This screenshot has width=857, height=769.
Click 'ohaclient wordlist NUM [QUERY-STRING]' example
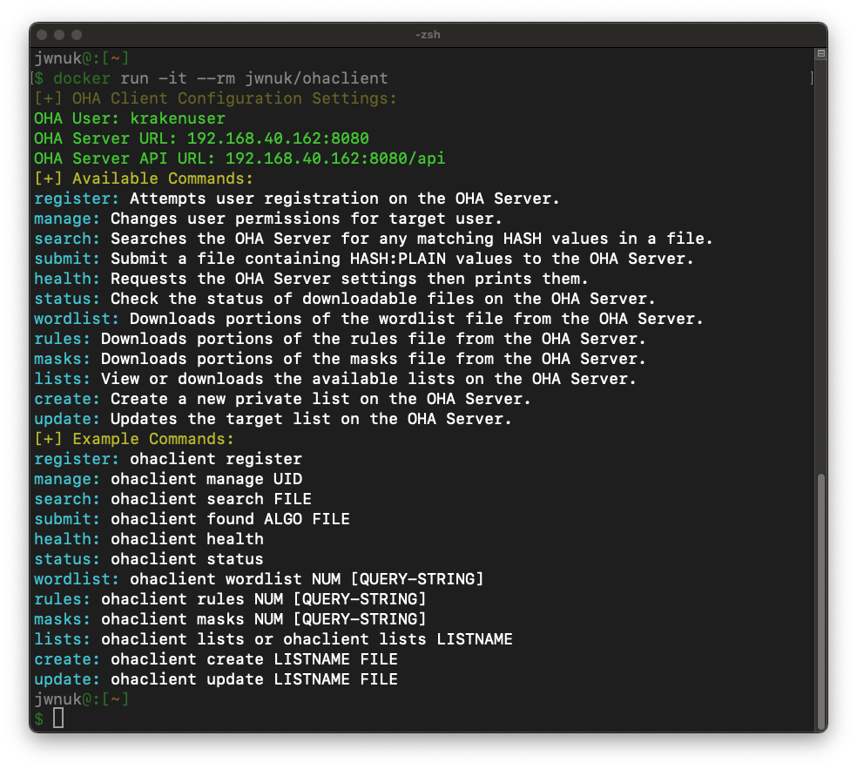tap(307, 579)
